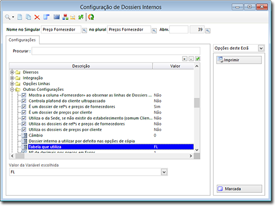
Task: Click the lookup icon next to Nome no Singular
Action: click(x=84, y=30)
